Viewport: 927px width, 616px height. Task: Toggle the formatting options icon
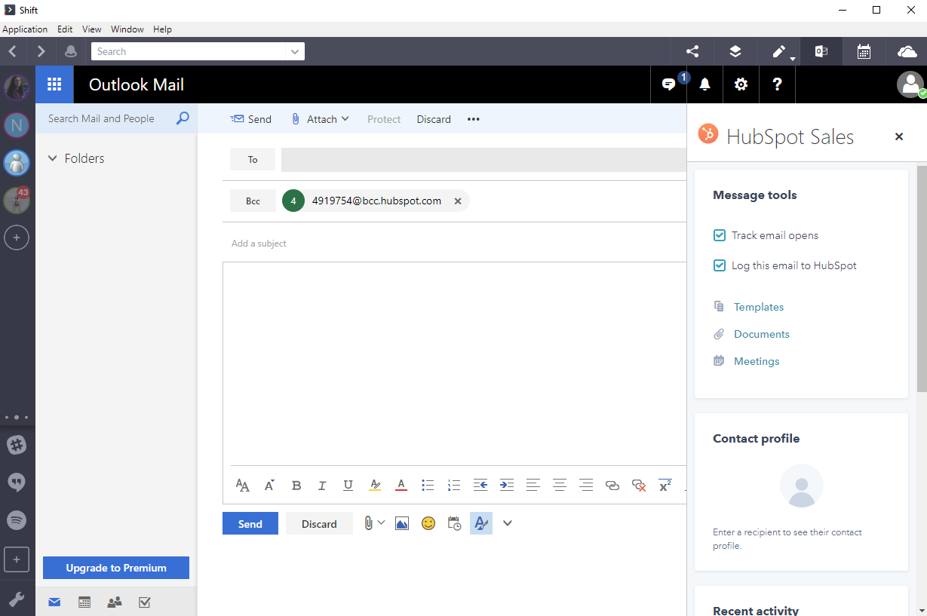(481, 523)
